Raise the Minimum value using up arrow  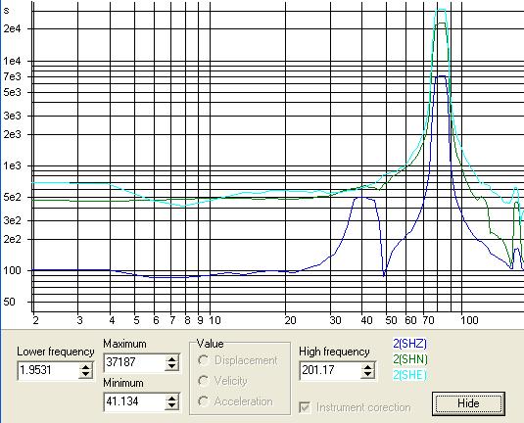[x=171, y=398]
